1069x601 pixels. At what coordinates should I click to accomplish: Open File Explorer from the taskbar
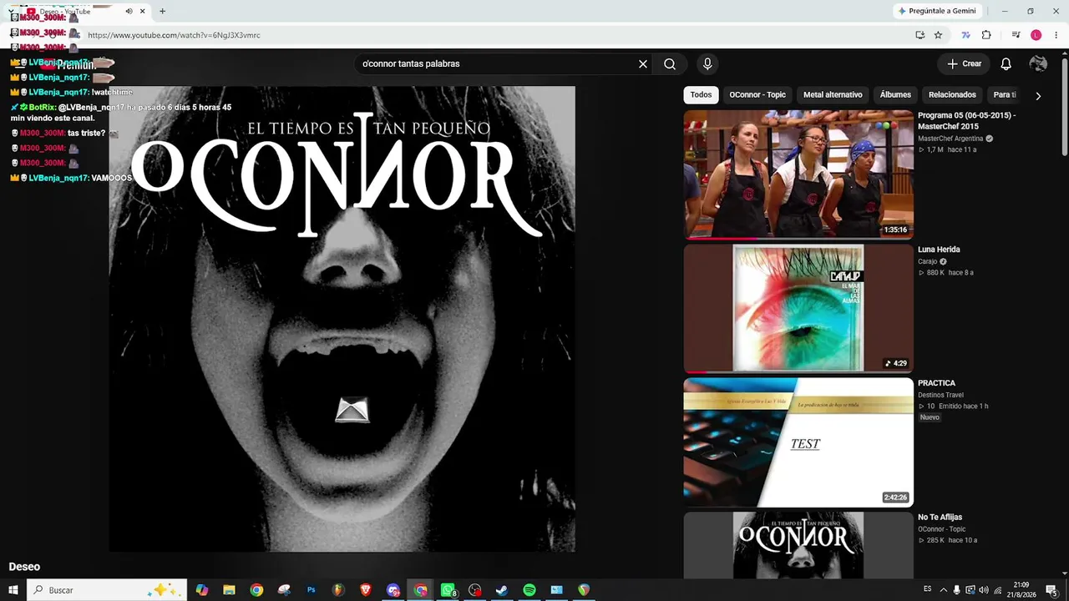click(229, 590)
